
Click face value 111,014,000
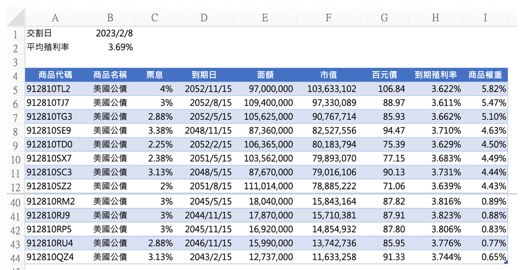coord(265,186)
